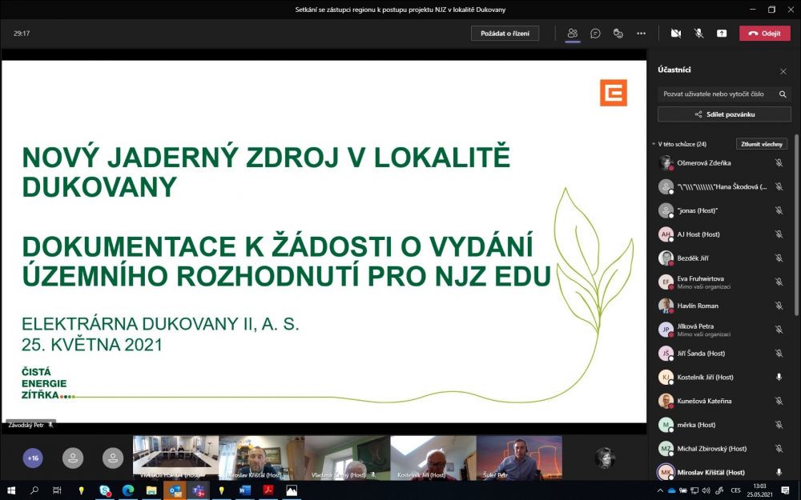Screen dimensions: 801x500
Task: Click Sdílet pozvánku button
Action: (x=724, y=114)
